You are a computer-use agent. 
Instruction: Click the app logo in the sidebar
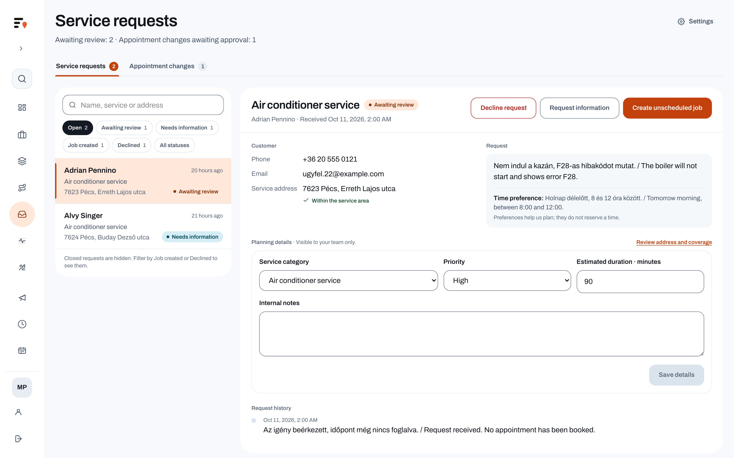pyautogui.click(x=21, y=23)
